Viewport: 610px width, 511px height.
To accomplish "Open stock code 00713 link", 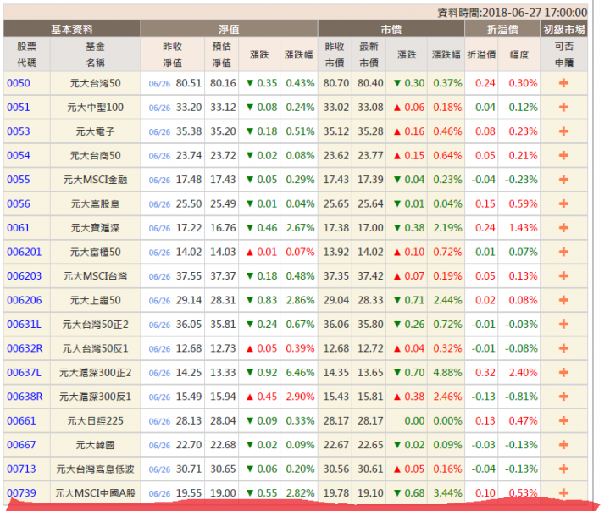I will [x=21, y=469].
